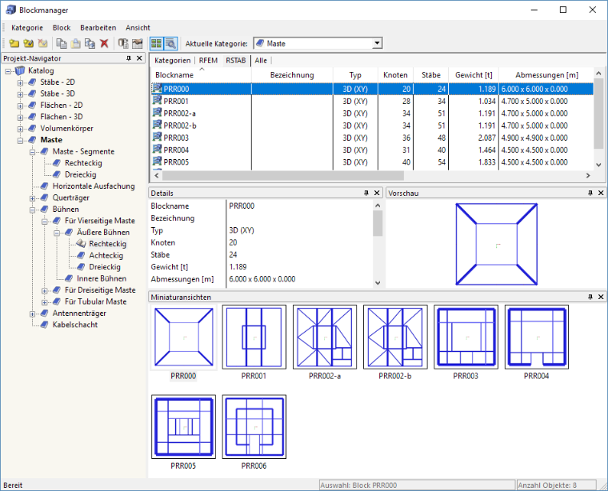The image size is (608, 491).
Task: Open the Block menu
Action: pyautogui.click(x=62, y=27)
